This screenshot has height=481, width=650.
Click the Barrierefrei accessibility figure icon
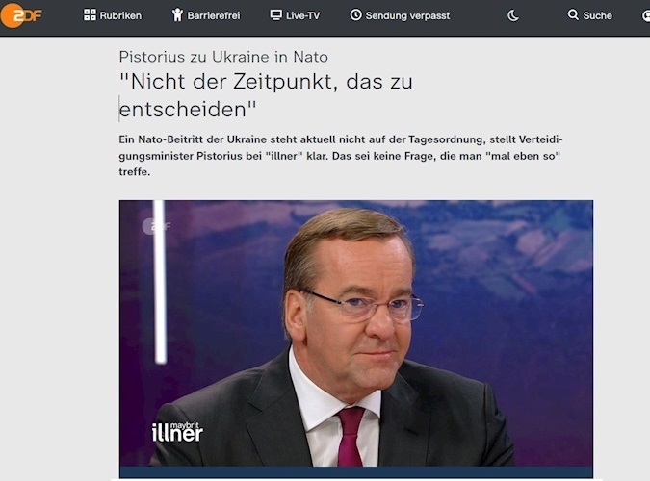(x=177, y=15)
